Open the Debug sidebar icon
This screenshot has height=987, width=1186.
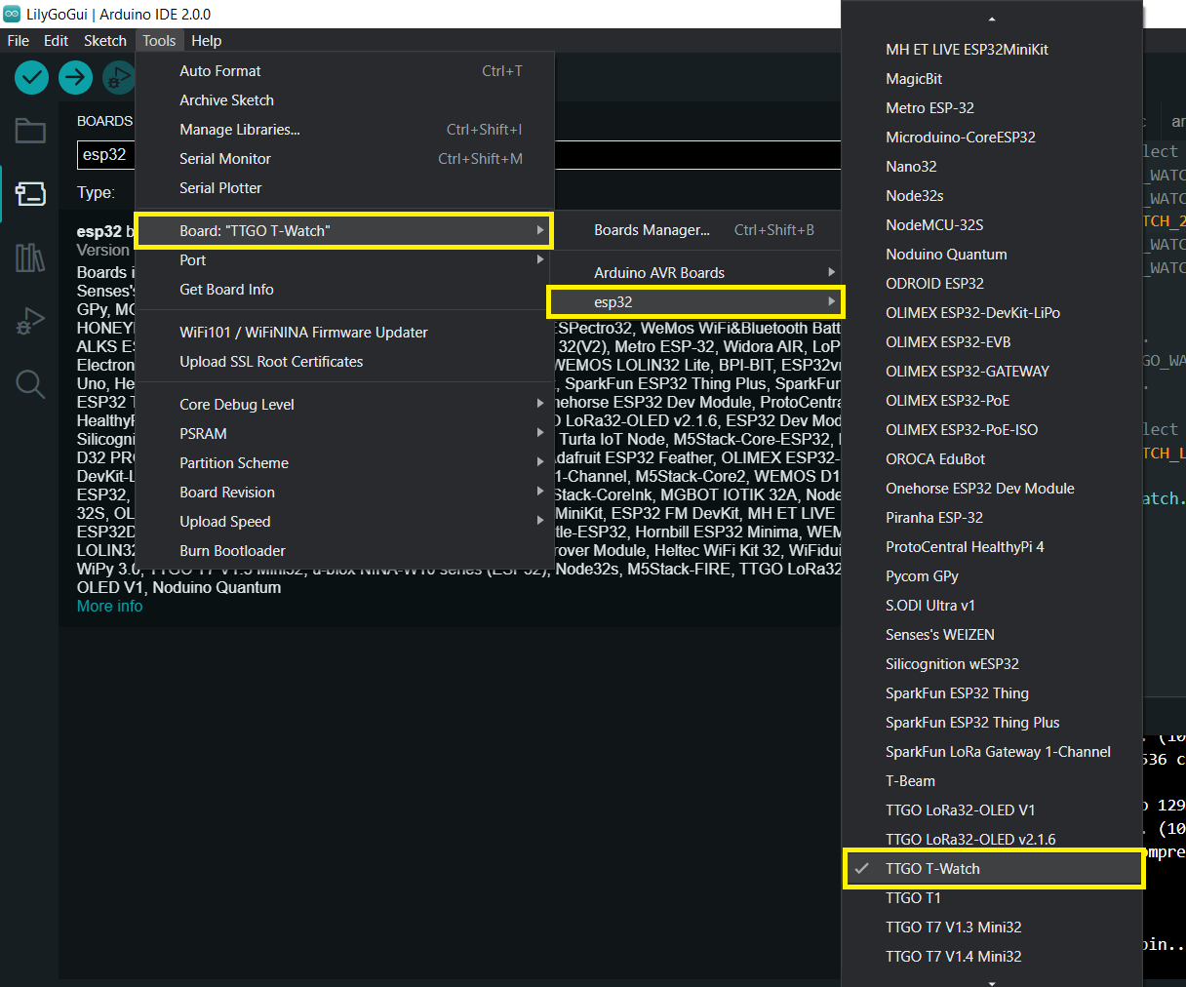[30, 321]
